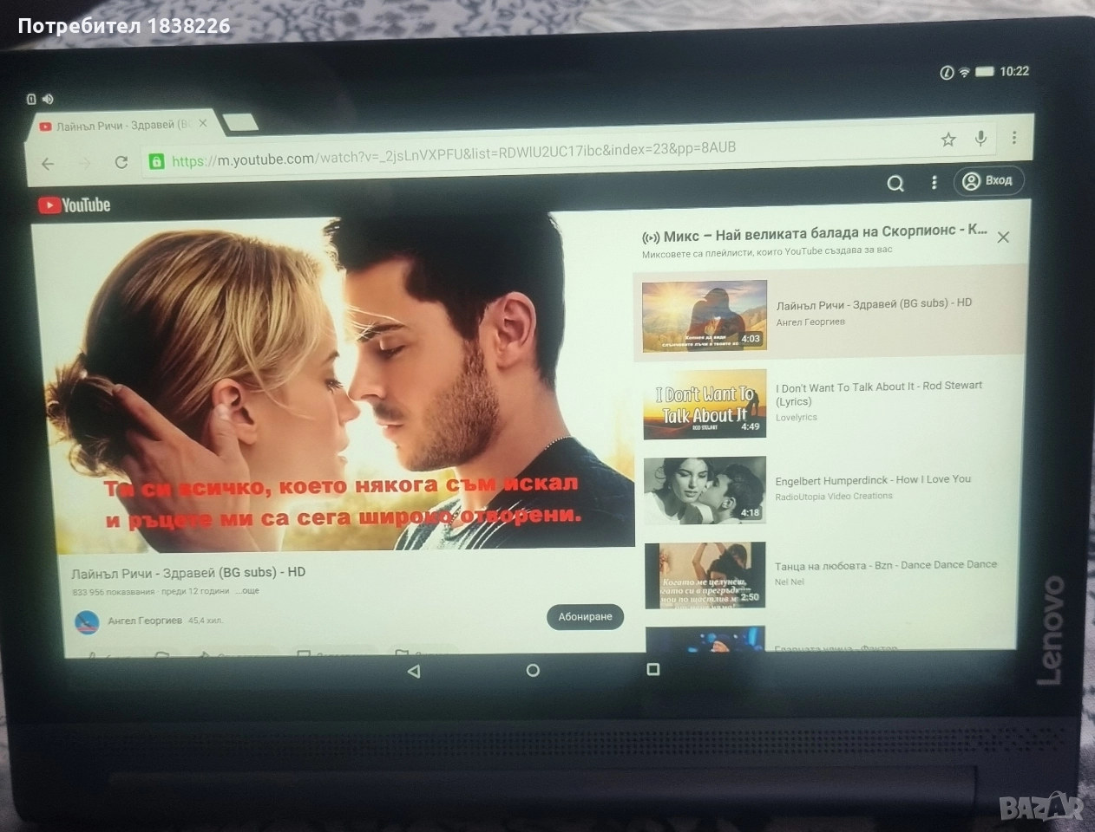Close the Микс playlist panel

[x=1003, y=236]
